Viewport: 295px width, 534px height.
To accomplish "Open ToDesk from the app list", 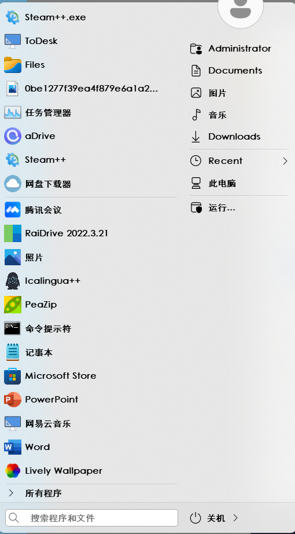I will (x=90, y=41).
